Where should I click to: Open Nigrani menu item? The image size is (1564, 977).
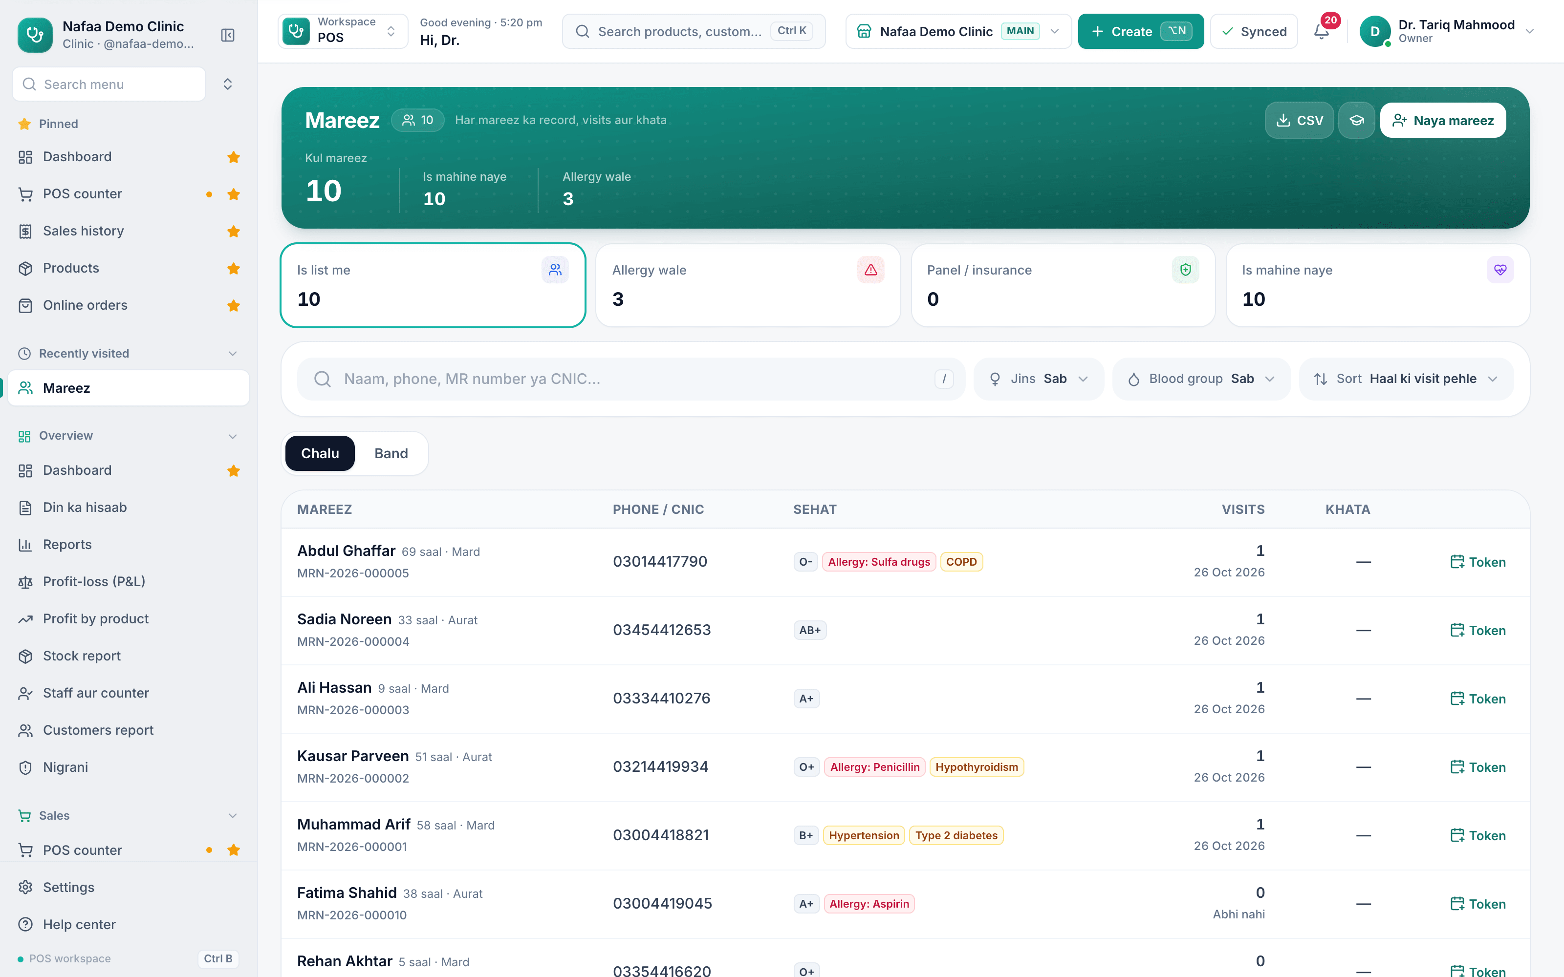point(128,767)
